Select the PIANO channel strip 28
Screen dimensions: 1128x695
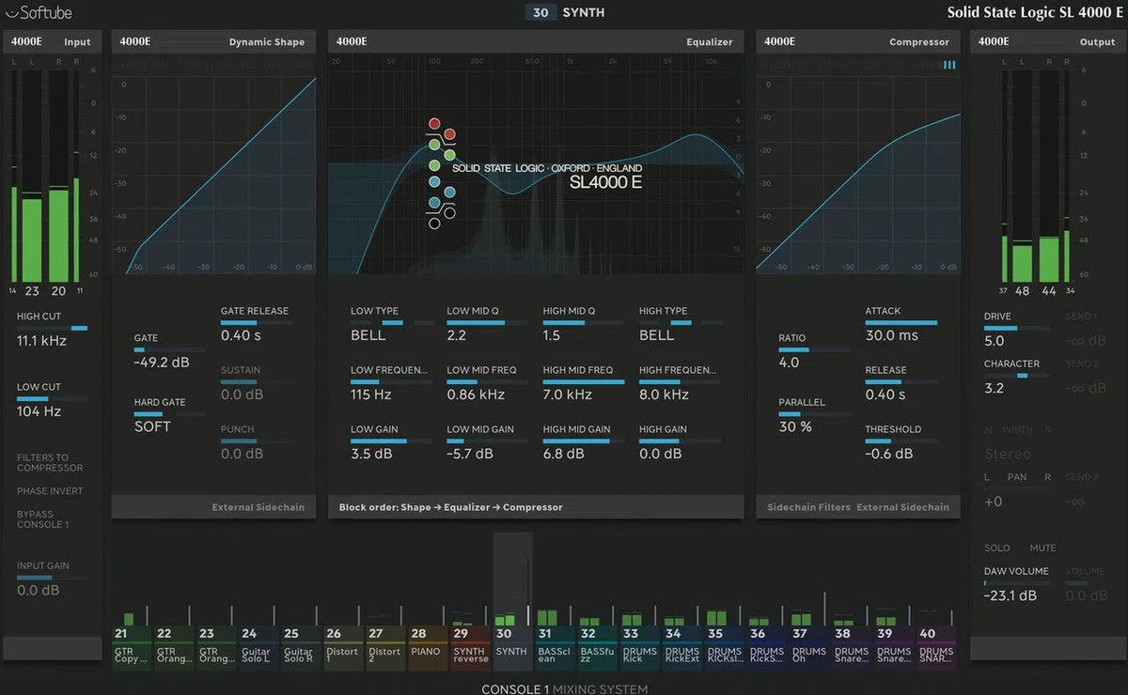[x=427, y=645]
